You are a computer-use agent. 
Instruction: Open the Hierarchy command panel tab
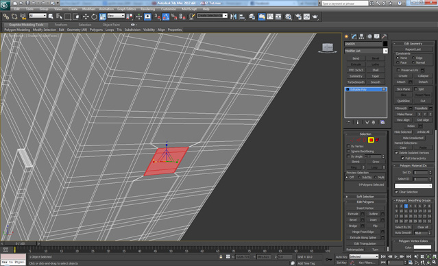[x=362, y=36]
